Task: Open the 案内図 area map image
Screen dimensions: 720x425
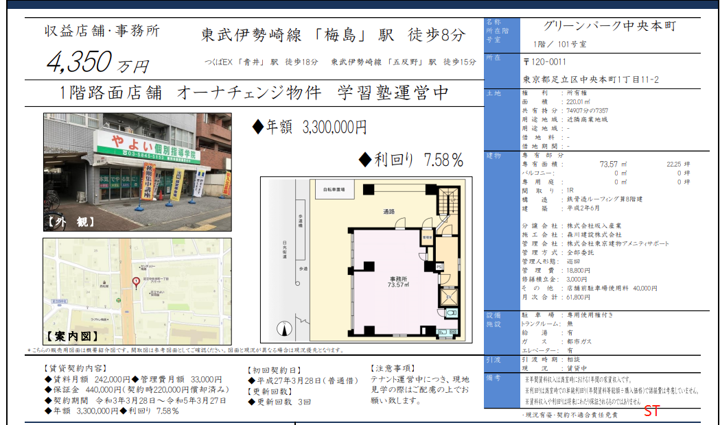Action: click(x=137, y=291)
